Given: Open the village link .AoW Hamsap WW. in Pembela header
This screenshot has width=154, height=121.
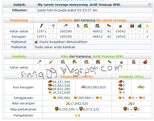Looking at the screenshot, I should coord(108,56).
